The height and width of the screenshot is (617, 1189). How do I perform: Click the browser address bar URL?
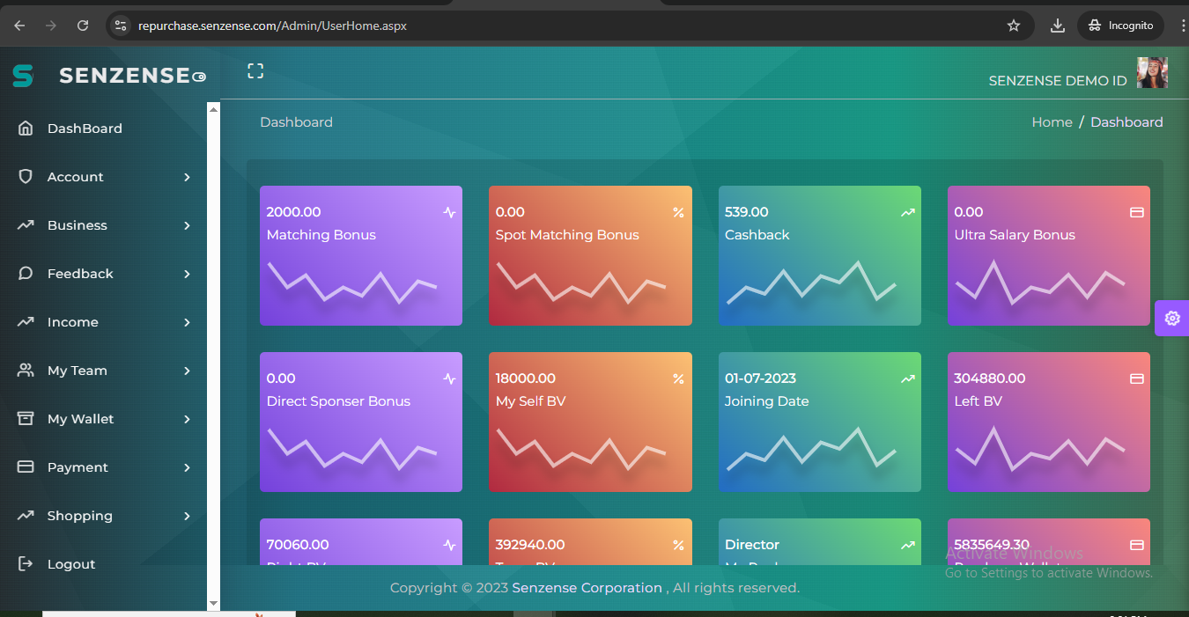click(x=272, y=26)
